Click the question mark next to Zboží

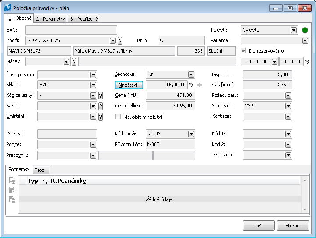(x=120, y=41)
